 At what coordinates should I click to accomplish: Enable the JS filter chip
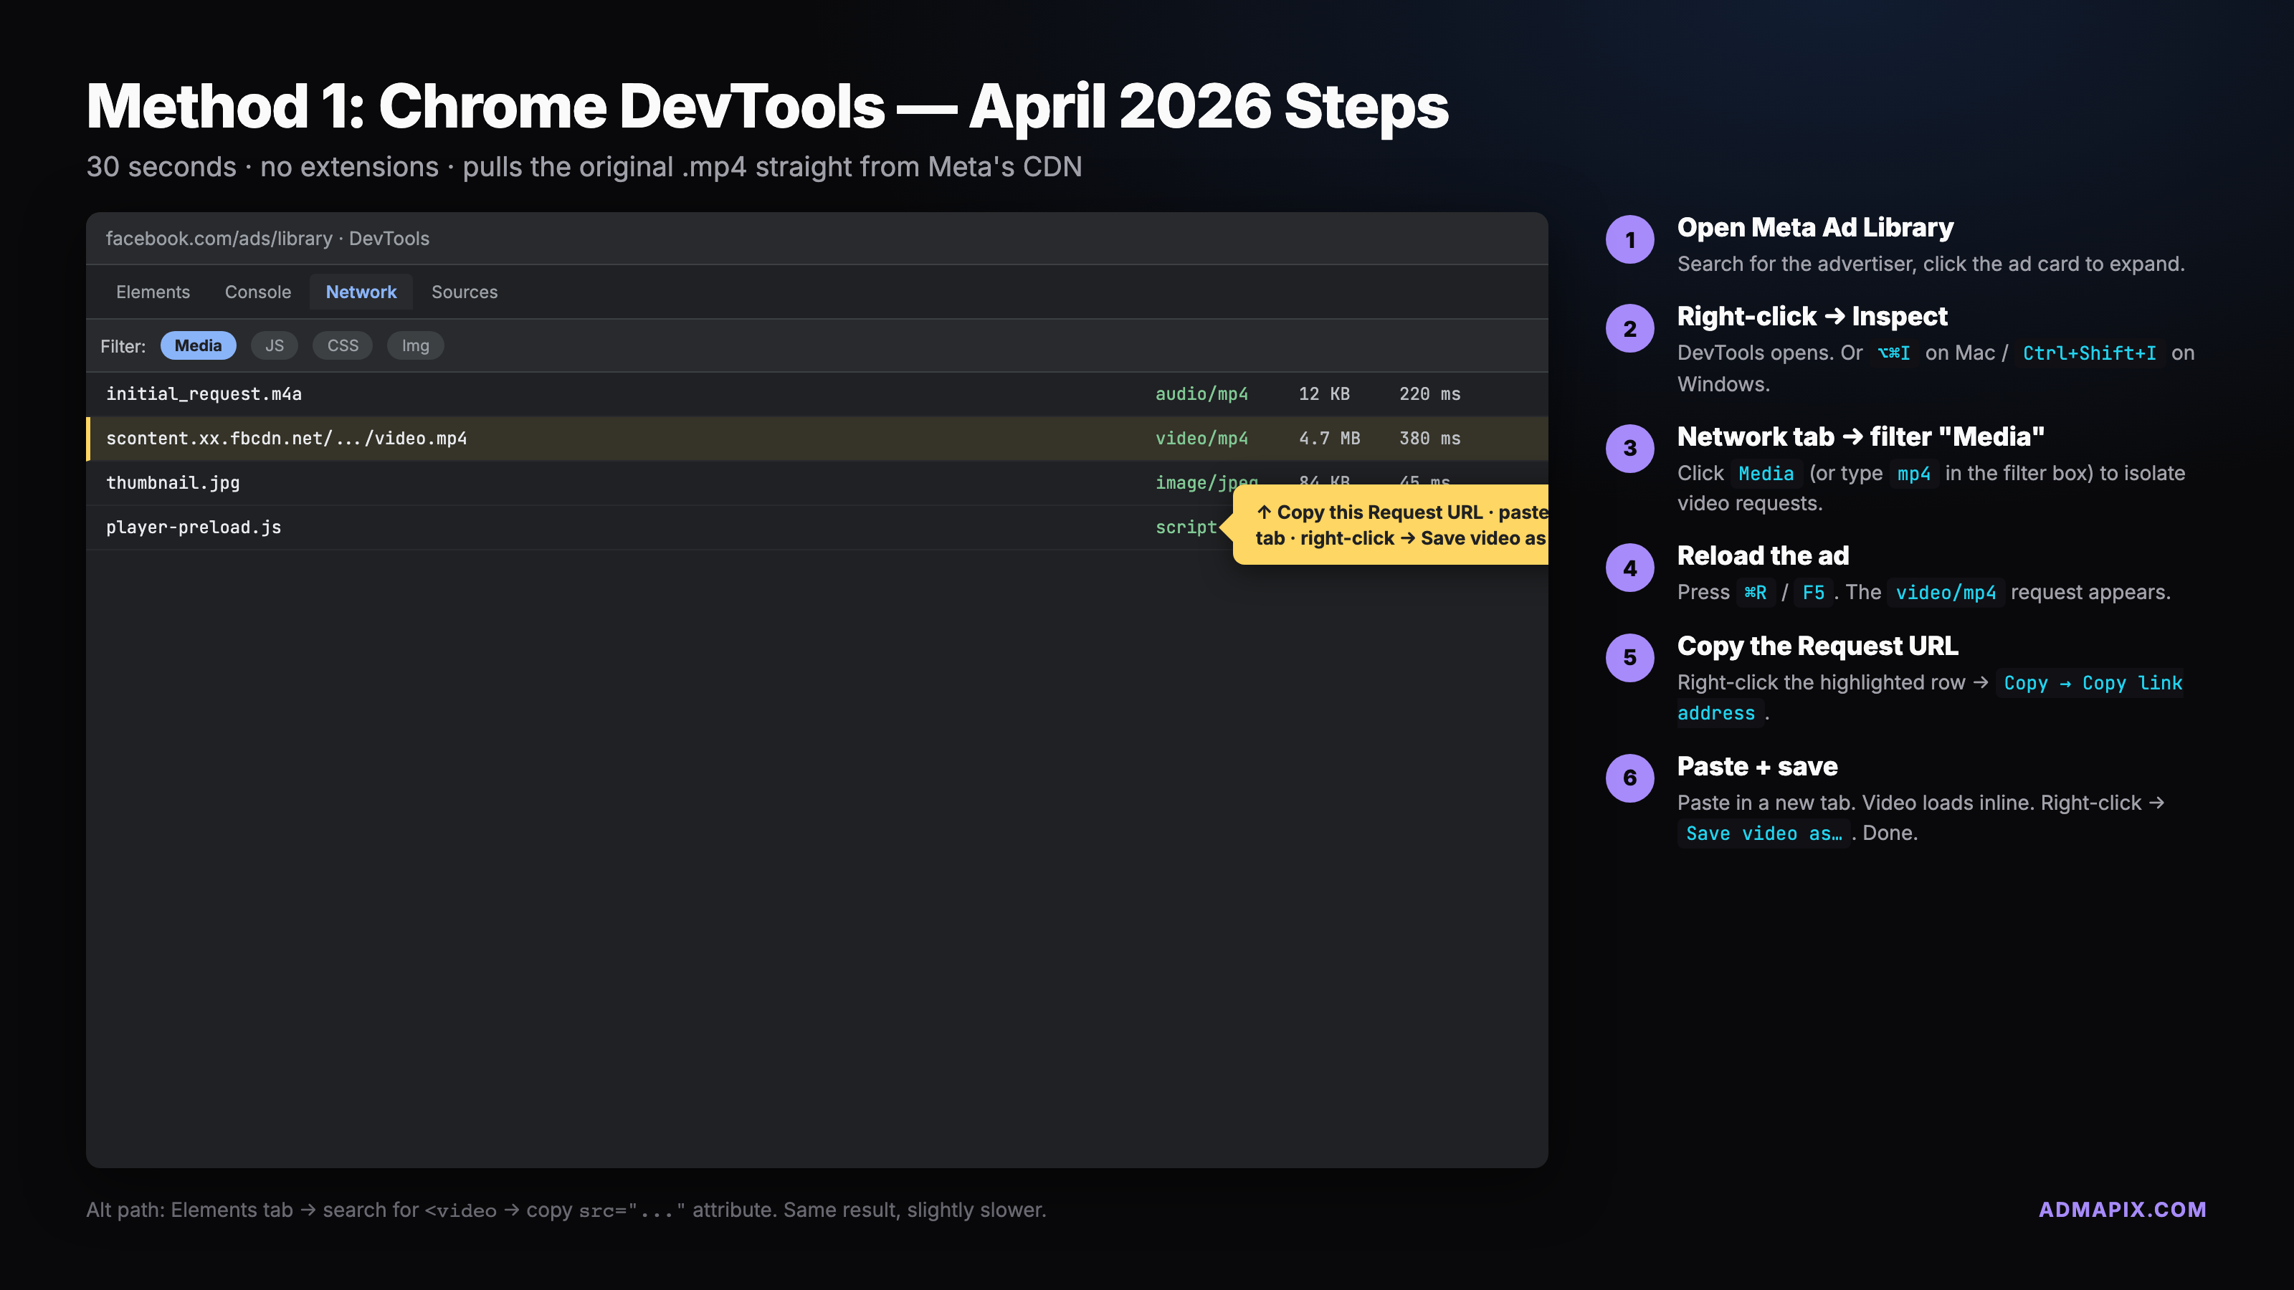(x=275, y=345)
